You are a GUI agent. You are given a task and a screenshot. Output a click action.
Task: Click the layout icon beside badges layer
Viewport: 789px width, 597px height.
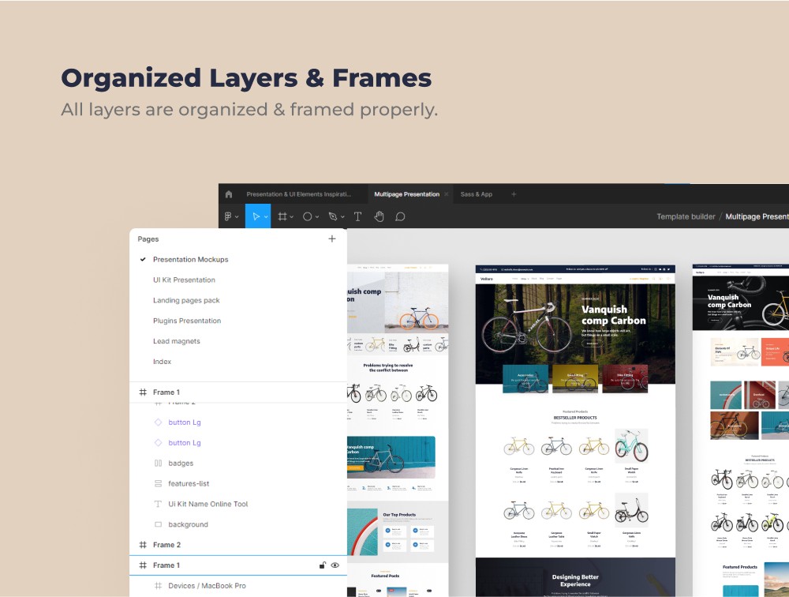click(158, 463)
